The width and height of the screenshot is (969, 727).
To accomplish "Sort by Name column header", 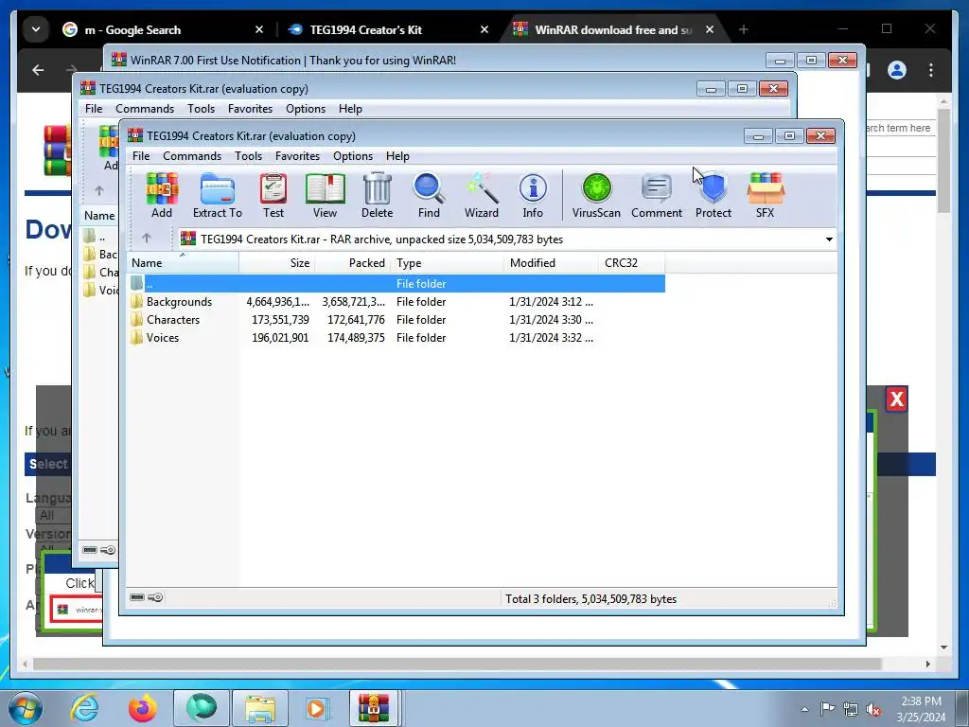I will coord(183,263).
